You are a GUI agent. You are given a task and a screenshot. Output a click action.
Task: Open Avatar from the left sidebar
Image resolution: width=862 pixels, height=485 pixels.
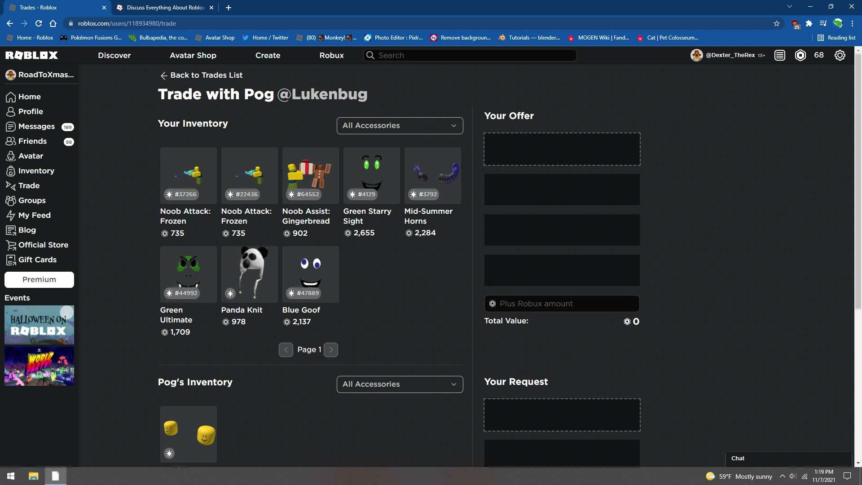(31, 156)
